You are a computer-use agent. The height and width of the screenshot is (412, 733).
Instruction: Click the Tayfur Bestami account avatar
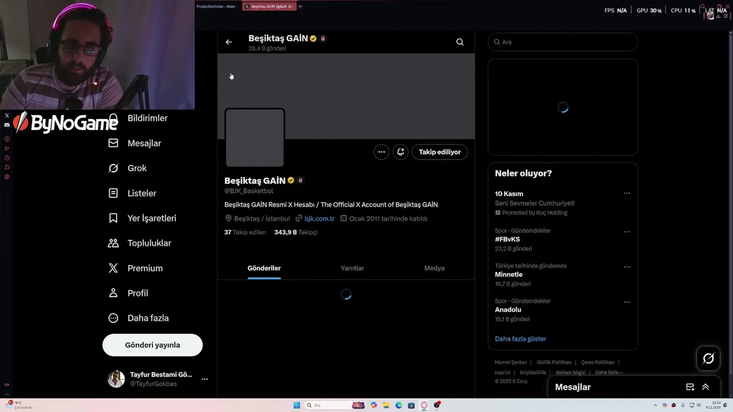pos(116,379)
